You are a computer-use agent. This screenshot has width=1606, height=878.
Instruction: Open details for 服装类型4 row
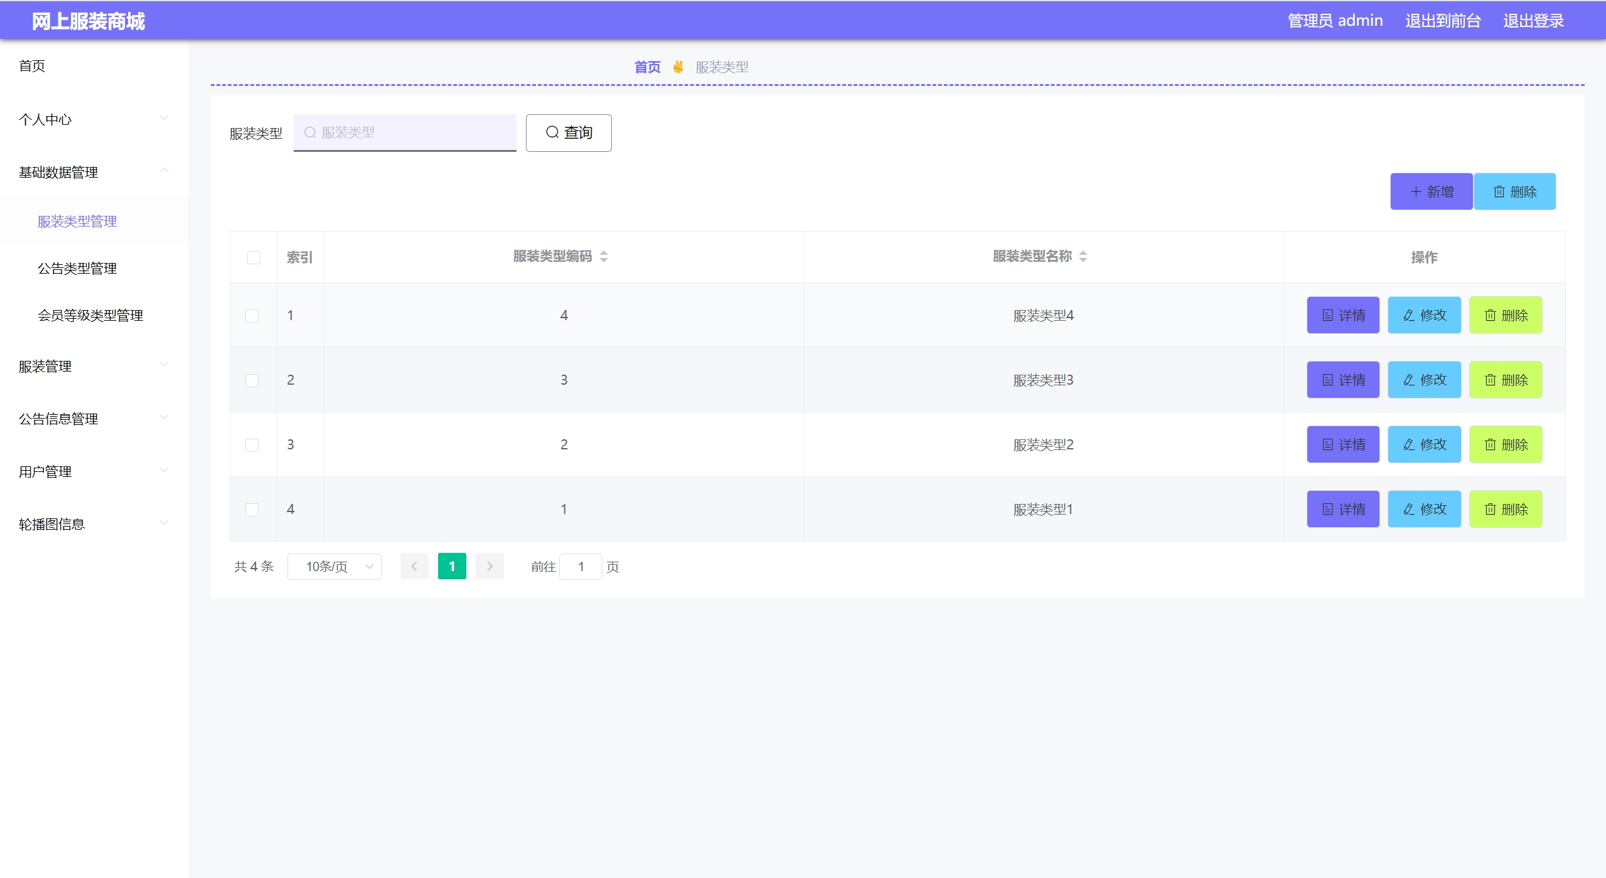click(x=1342, y=315)
